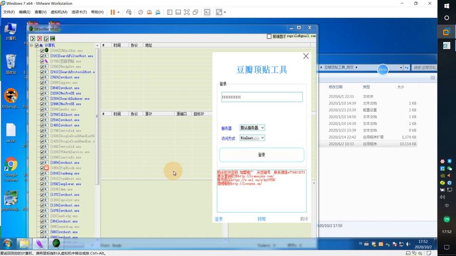Click the green image icon in SRSniffer toolbar

(53, 38)
